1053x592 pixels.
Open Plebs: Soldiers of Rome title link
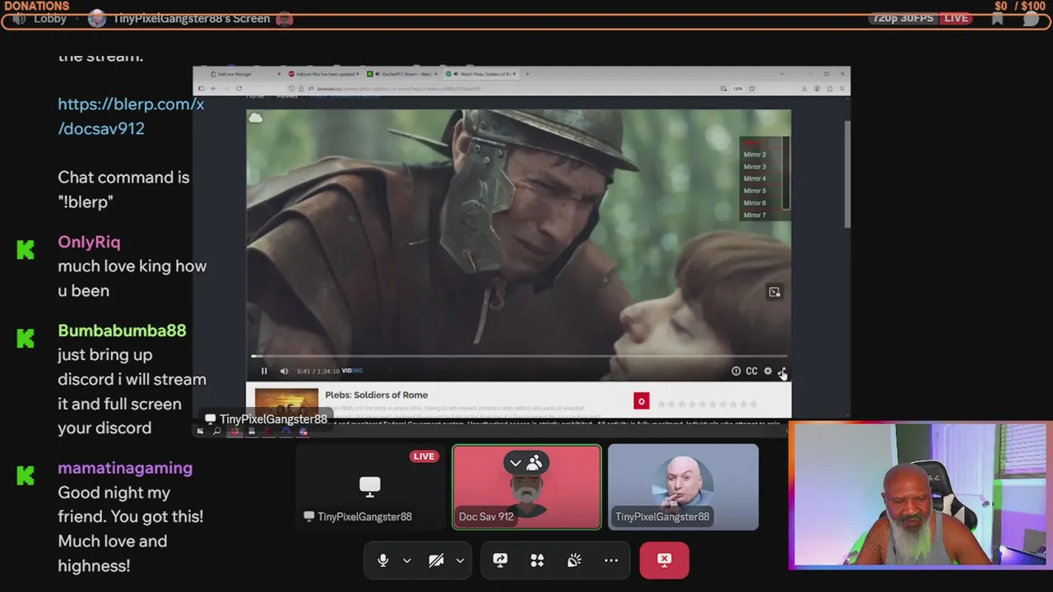376,395
